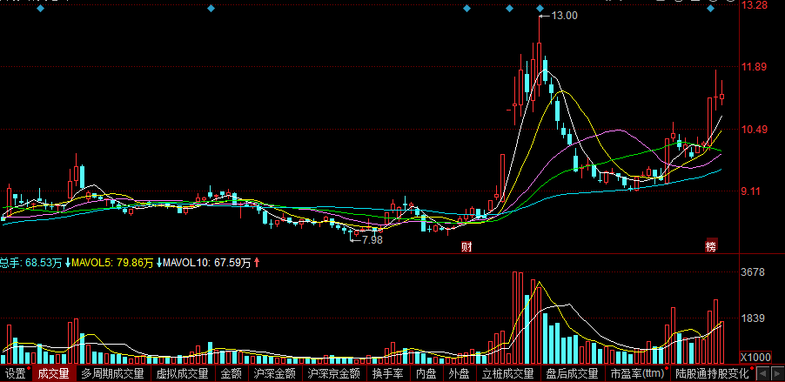The width and height of the screenshot is (785, 382).
Task: Select the 内盘 tab
Action: [x=426, y=373]
